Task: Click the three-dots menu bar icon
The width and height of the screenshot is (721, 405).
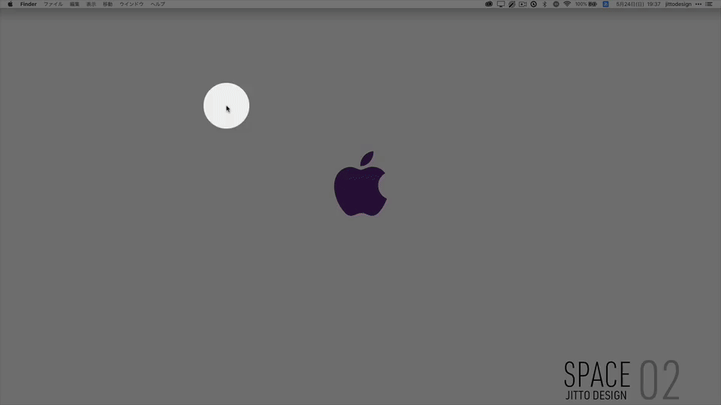Action: [698, 4]
